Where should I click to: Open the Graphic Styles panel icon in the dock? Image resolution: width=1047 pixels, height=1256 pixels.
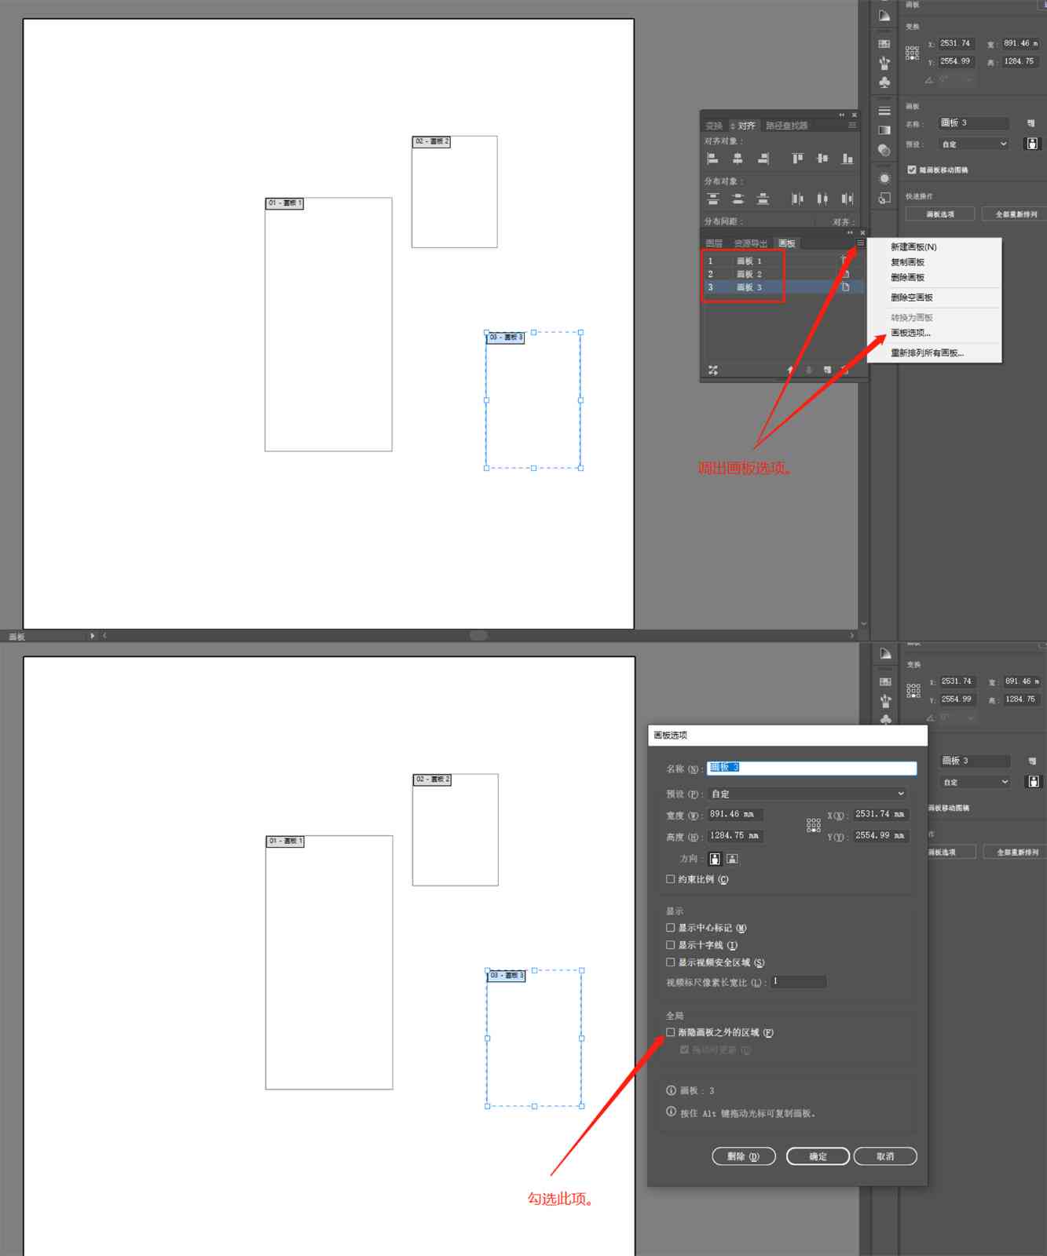click(884, 199)
